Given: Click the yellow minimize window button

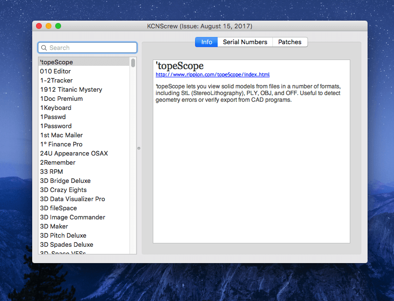Looking at the screenshot, I should pyautogui.click(x=49, y=26).
